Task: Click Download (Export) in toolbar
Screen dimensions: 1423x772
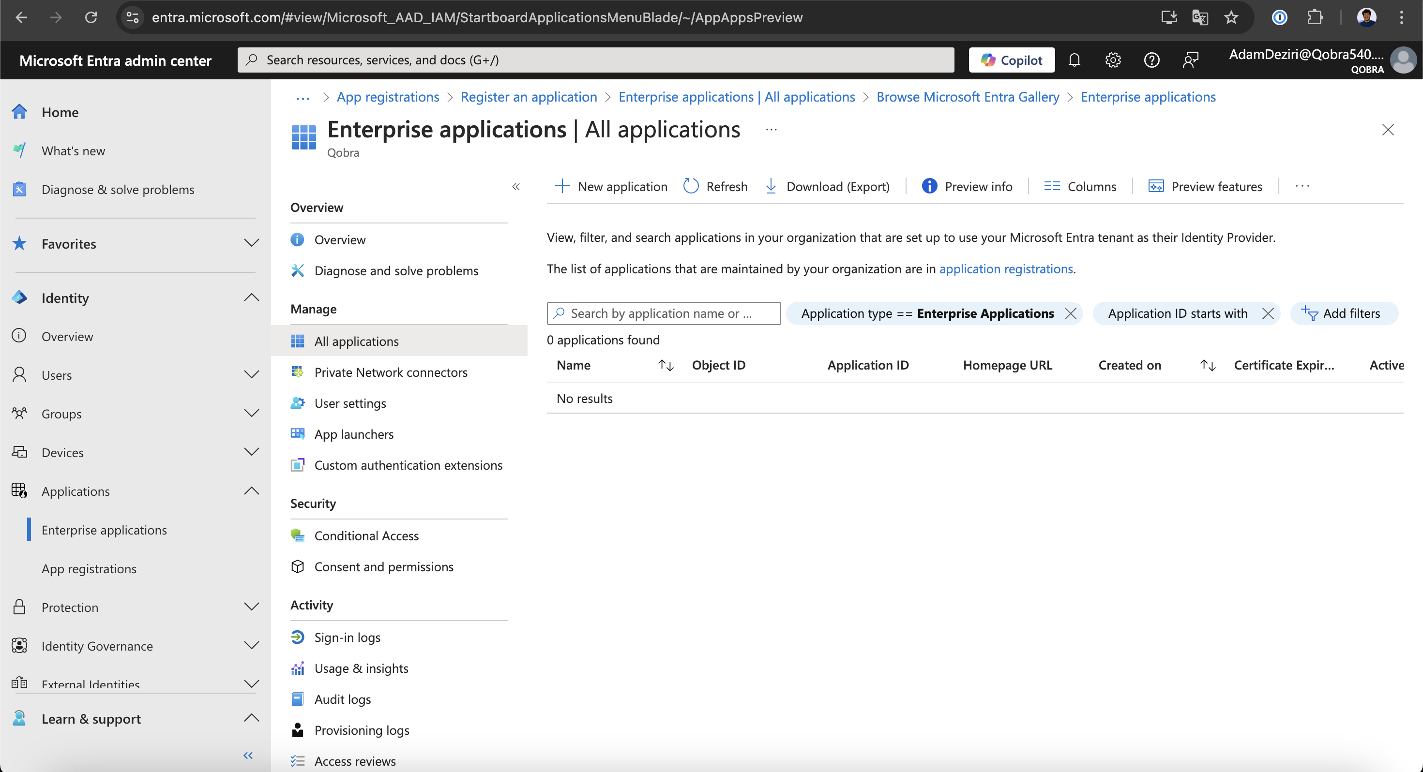Action: point(827,186)
